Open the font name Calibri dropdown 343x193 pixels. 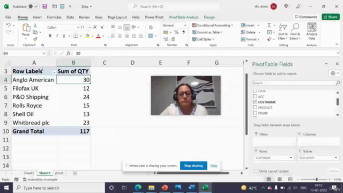(x=78, y=27)
